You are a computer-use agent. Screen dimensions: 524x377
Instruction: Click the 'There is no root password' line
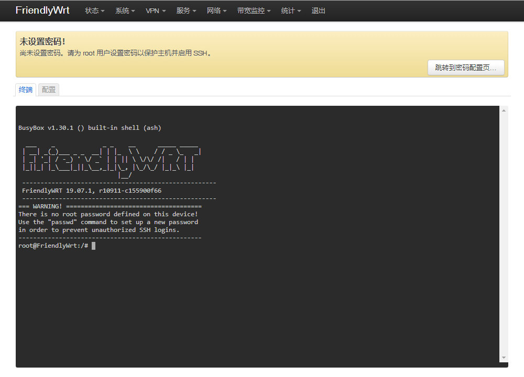[x=108, y=214]
